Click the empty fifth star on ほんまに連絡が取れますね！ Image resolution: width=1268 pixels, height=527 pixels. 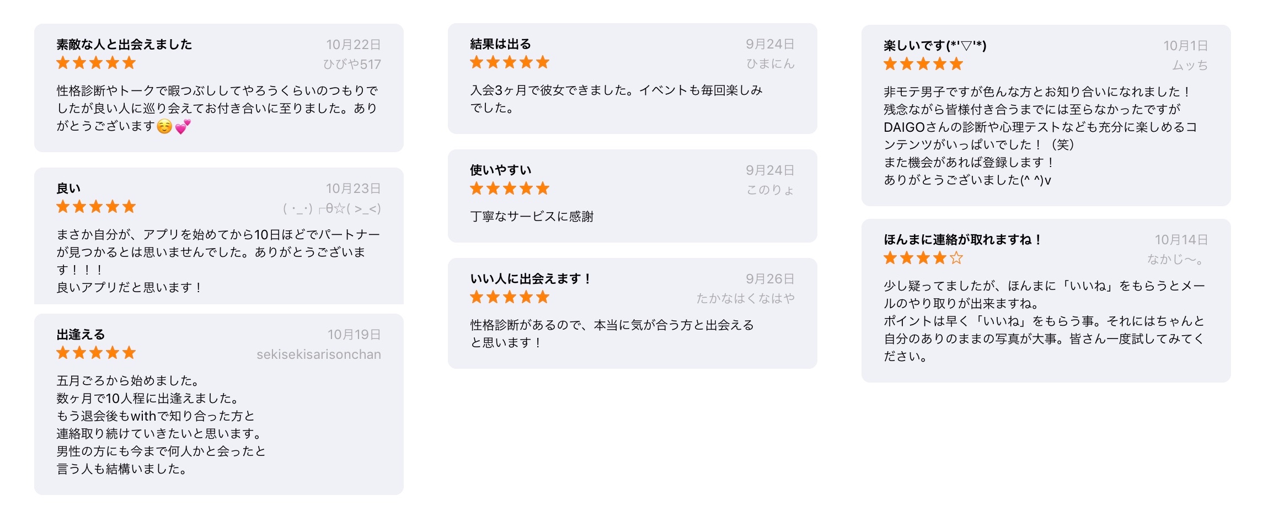956,257
